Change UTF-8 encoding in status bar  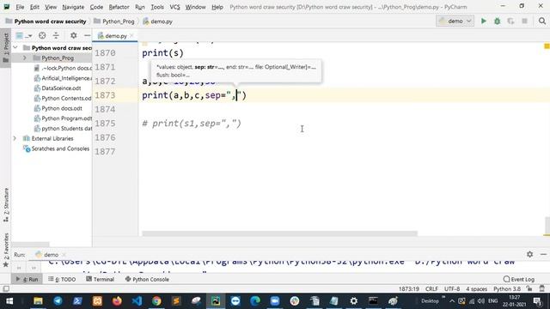tap(452, 289)
